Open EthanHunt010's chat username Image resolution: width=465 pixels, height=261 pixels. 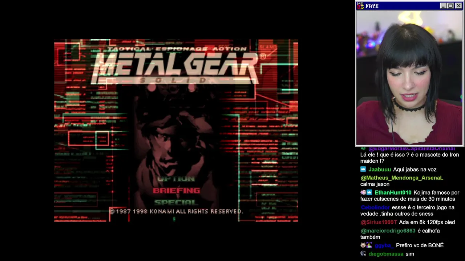point(393,192)
